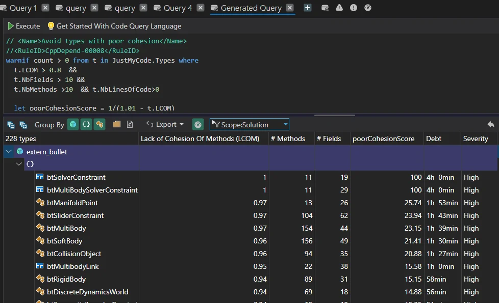Switch to the Query 4 tab
This screenshot has width=499, height=303.
click(178, 8)
